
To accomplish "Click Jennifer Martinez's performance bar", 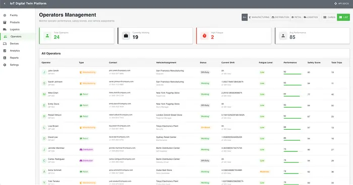I will point(292,151).
